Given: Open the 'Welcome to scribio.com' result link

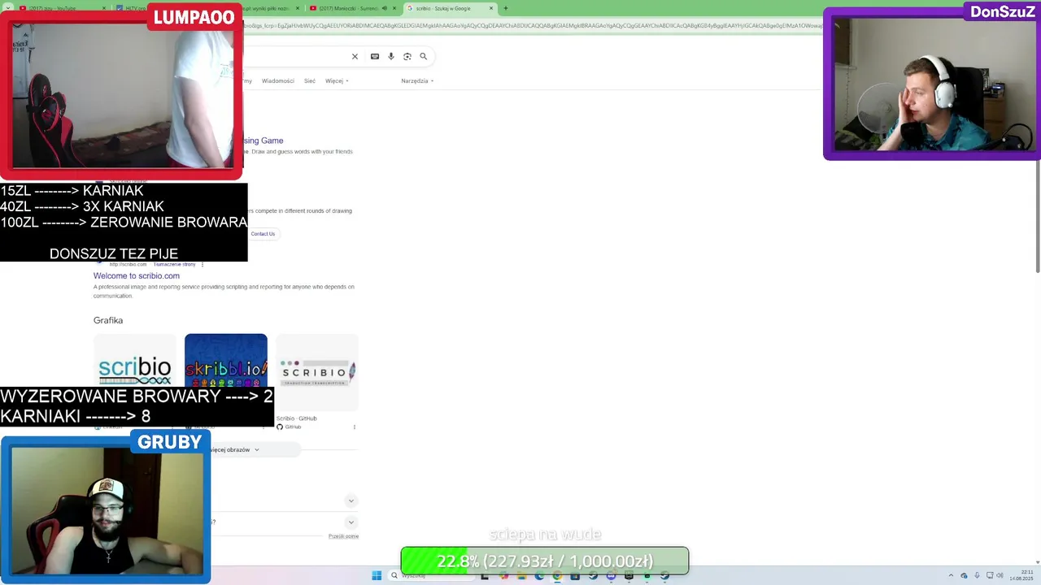Looking at the screenshot, I should 137,276.
